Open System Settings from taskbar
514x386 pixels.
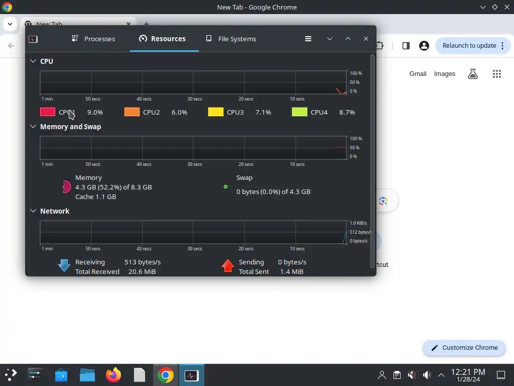pos(35,375)
